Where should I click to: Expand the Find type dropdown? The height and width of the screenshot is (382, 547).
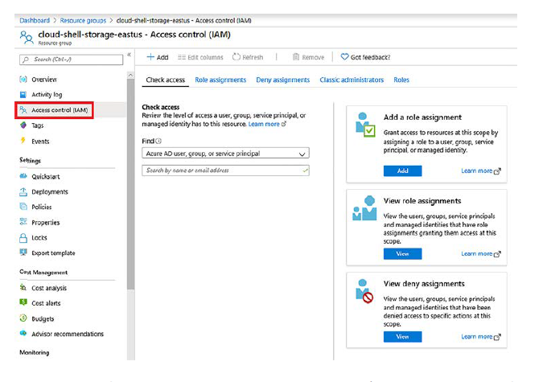(225, 153)
